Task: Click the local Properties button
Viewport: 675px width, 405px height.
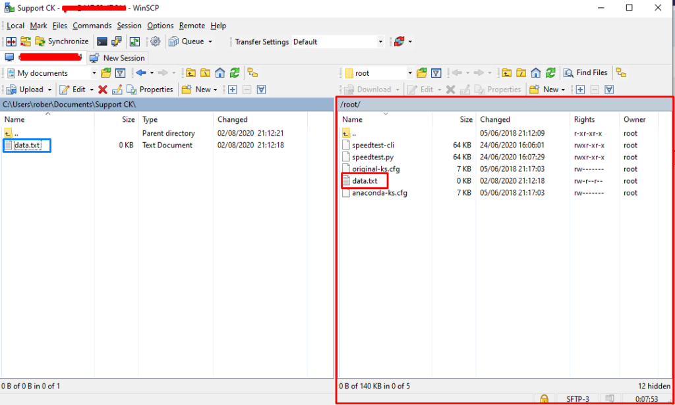Action: coord(150,90)
